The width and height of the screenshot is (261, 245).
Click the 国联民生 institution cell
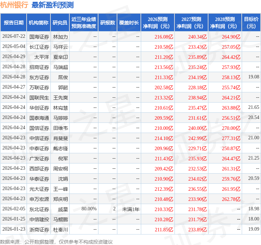pos(39,98)
